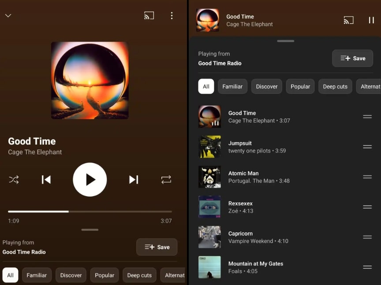381x285 pixels.
Task: Skip to the next track
Action: 134,179
